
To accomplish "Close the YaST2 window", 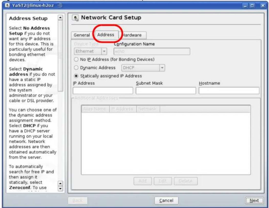I will coord(263,6).
